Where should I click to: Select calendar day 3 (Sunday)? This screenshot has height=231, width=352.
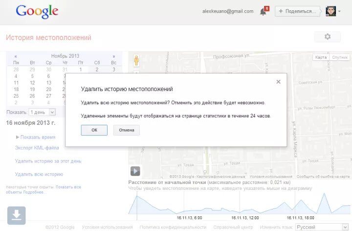(x=114, y=69)
